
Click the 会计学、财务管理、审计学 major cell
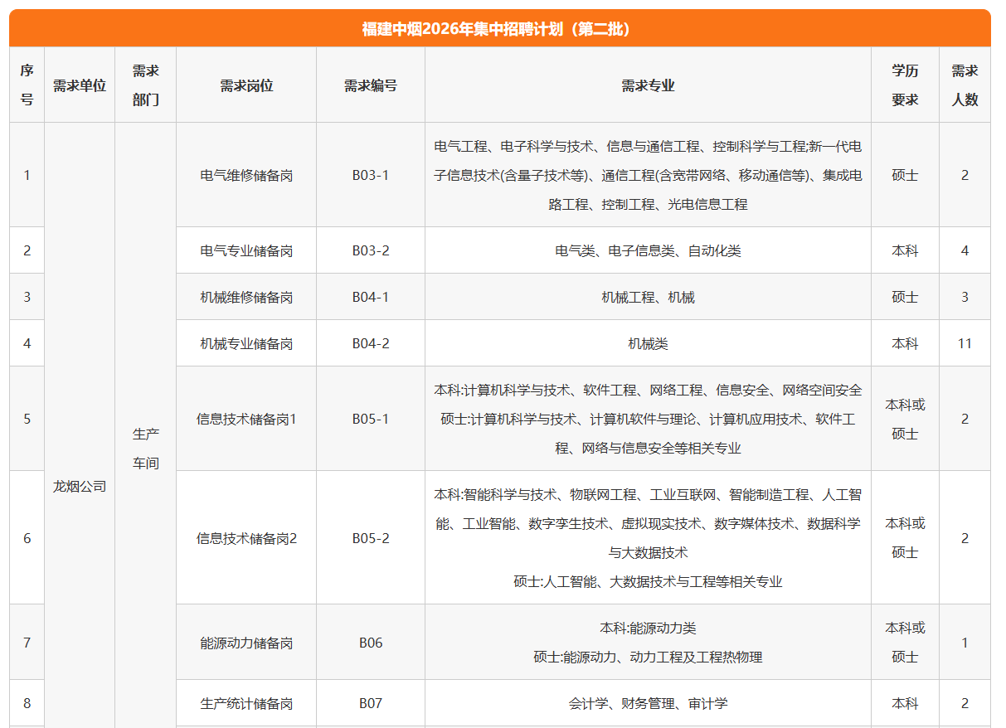648,703
